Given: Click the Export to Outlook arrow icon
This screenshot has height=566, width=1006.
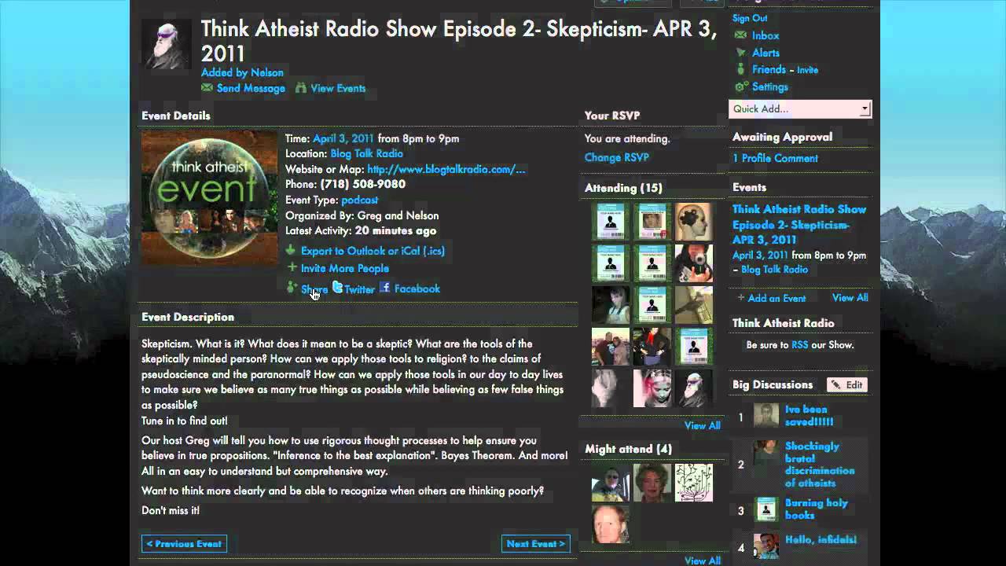Looking at the screenshot, I should tap(291, 251).
